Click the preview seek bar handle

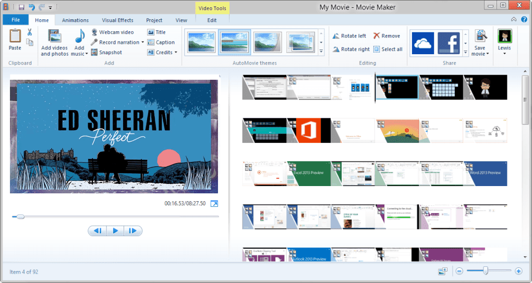(x=20, y=217)
